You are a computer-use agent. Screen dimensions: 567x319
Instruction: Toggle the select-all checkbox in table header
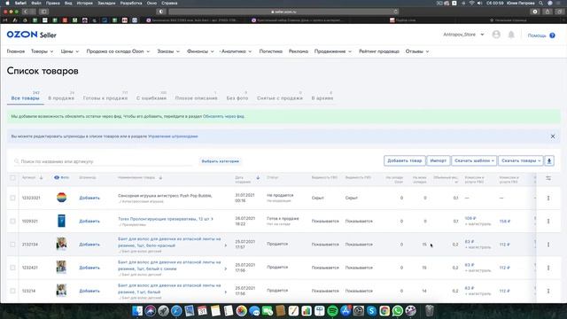click(12, 177)
